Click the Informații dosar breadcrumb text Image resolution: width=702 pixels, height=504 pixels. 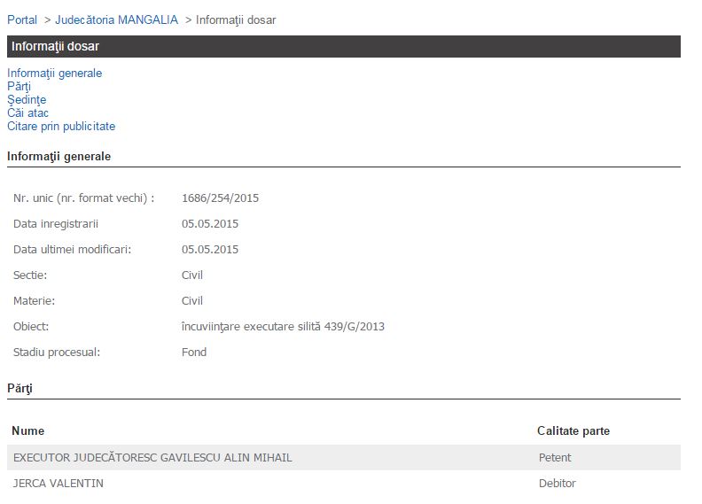click(235, 19)
